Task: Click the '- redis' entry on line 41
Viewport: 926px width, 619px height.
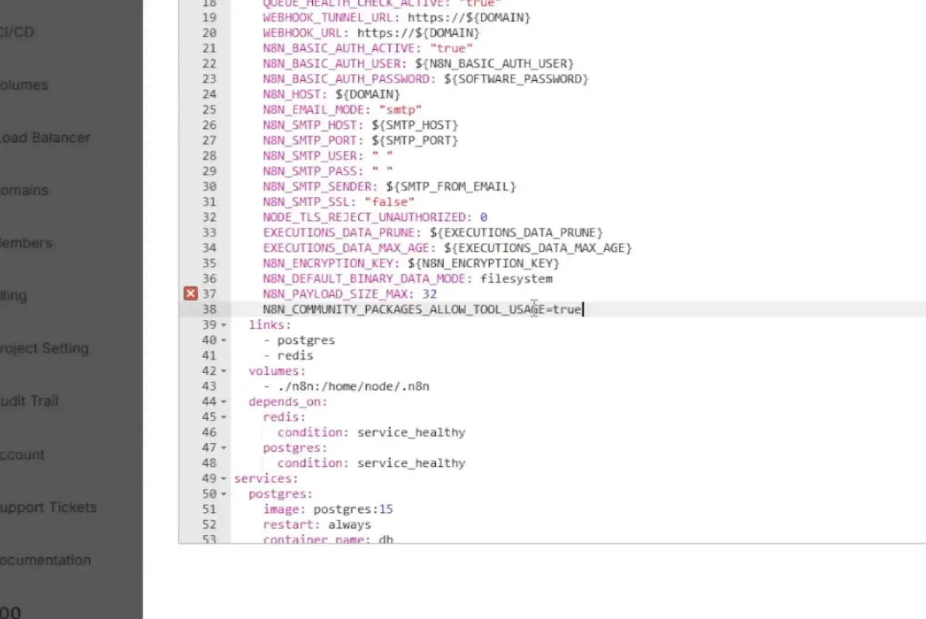Action: [x=288, y=355]
